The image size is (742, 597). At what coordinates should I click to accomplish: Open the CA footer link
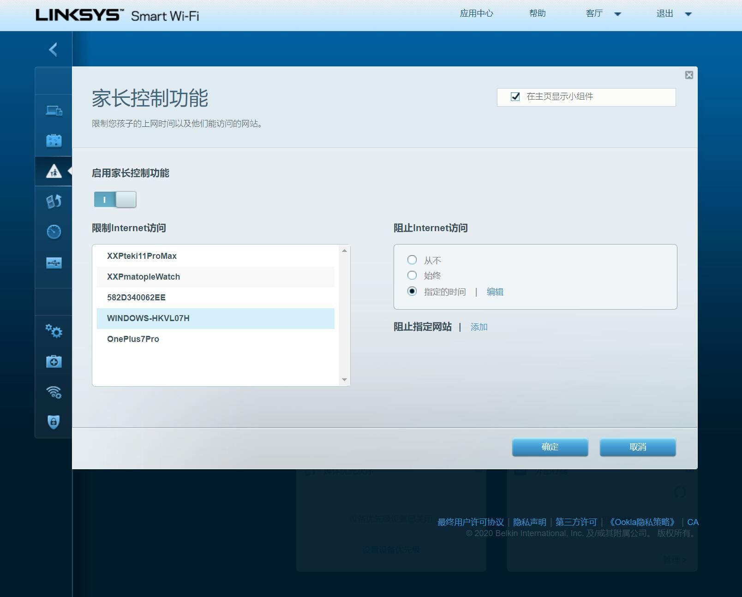693,522
